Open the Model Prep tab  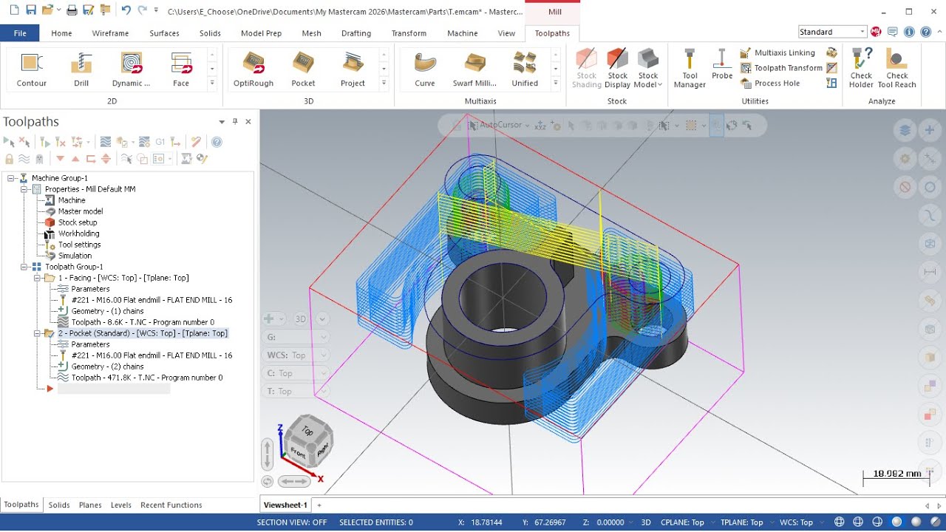pos(261,33)
